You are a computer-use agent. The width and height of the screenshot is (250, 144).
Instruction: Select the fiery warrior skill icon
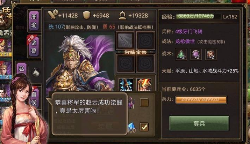[x=144, y=85]
